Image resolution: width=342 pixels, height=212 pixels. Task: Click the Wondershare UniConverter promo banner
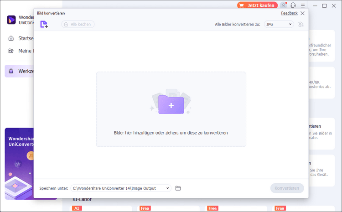pyautogui.click(x=19, y=164)
